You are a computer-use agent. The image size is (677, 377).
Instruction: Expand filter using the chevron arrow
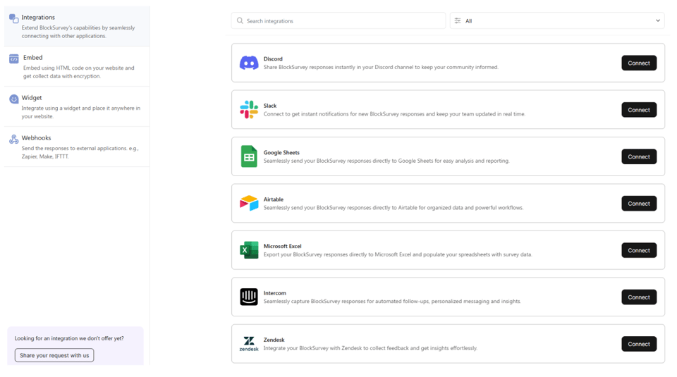coord(657,20)
